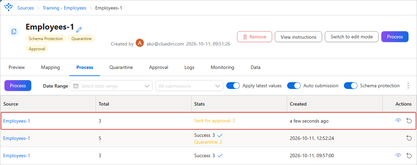Click the Source column header
The image size is (417, 165).
point(48,104)
